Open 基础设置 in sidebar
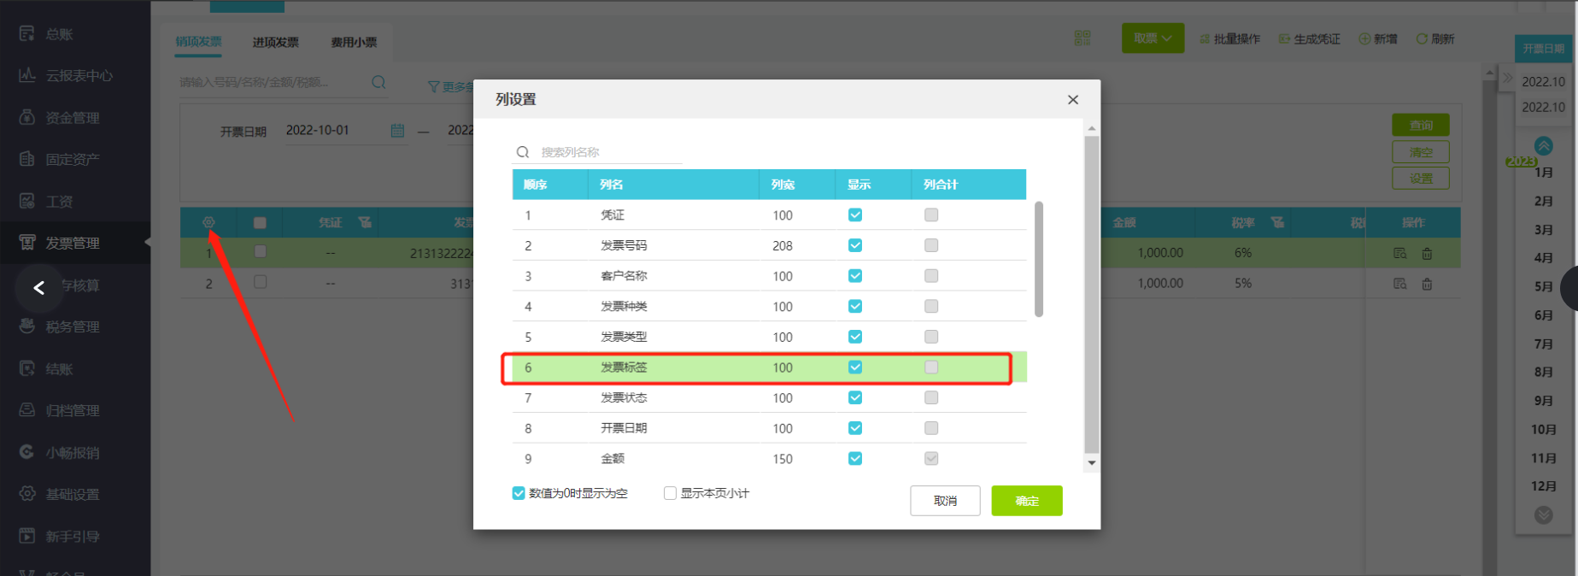 click(60, 495)
